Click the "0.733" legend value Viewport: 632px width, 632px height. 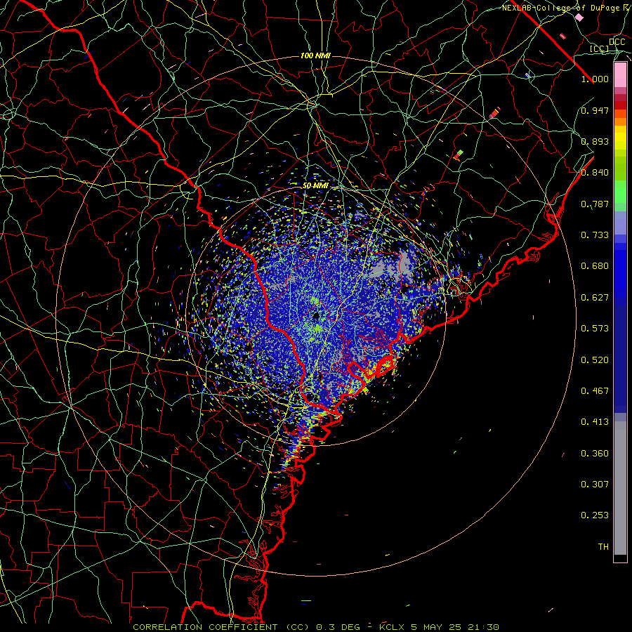(595, 235)
